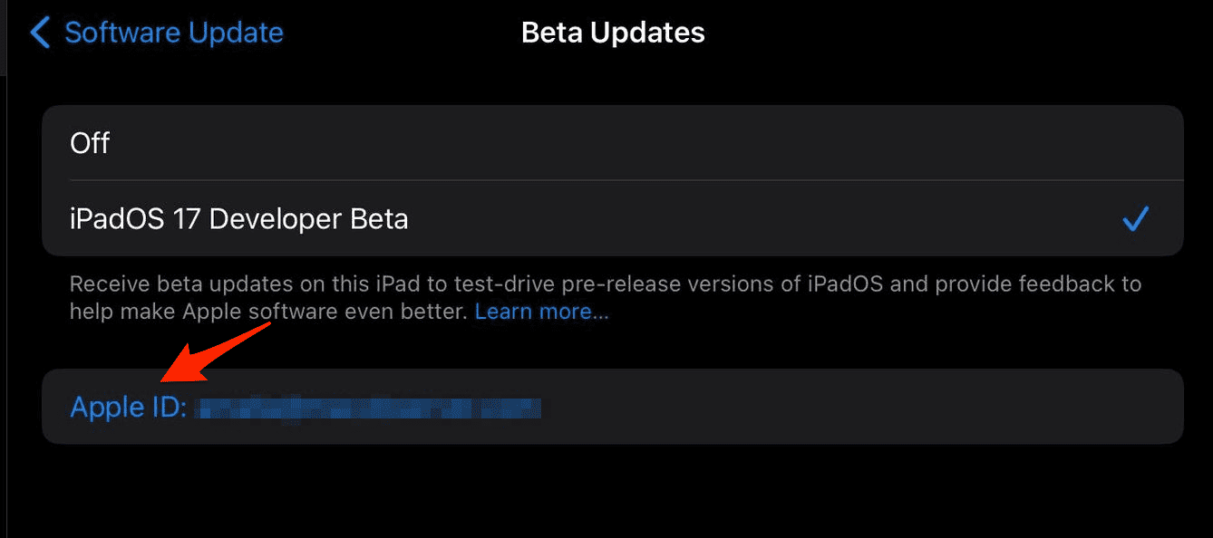Open the Learn more link
The width and height of the screenshot is (1213, 538).
[x=541, y=312]
